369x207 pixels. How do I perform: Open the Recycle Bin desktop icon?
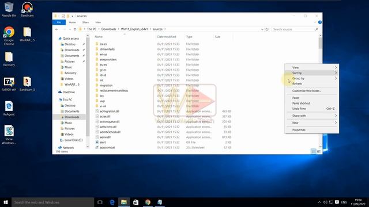coord(9,9)
